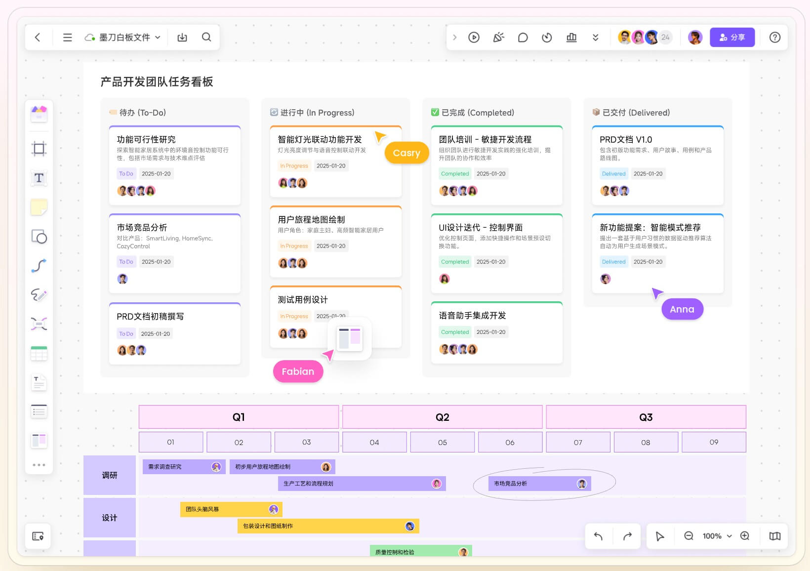Open the voting chart icon
This screenshot has width=810, height=571.
[x=571, y=37]
